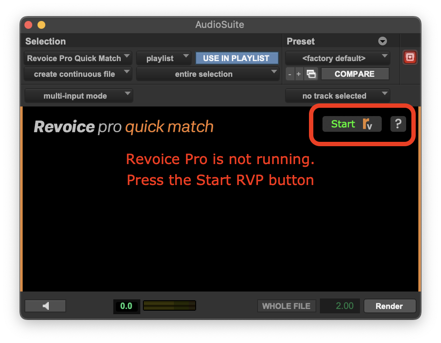Viewport: 441px width, 343px height.
Task: Open the entire selection dropdown
Action: point(207,74)
